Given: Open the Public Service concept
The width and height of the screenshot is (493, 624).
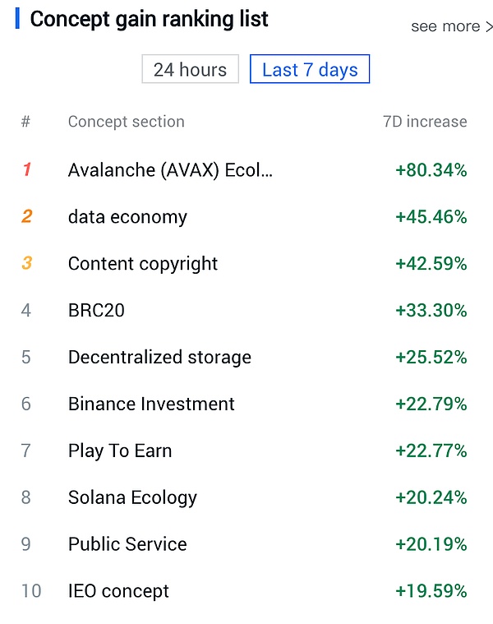Looking at the screenshot, I should click(127, 544).
